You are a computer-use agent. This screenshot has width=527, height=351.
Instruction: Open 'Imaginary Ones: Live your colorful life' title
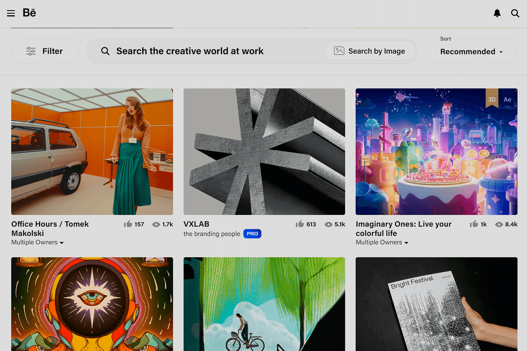pyautogui.click(x=404, y=229)
